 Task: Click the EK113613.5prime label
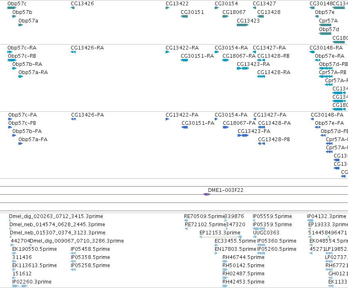tap(34, 265)
